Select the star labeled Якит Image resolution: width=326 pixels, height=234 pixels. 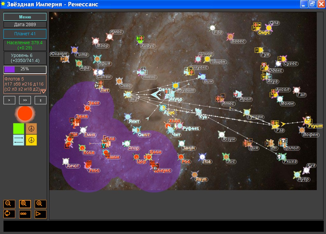128,117
